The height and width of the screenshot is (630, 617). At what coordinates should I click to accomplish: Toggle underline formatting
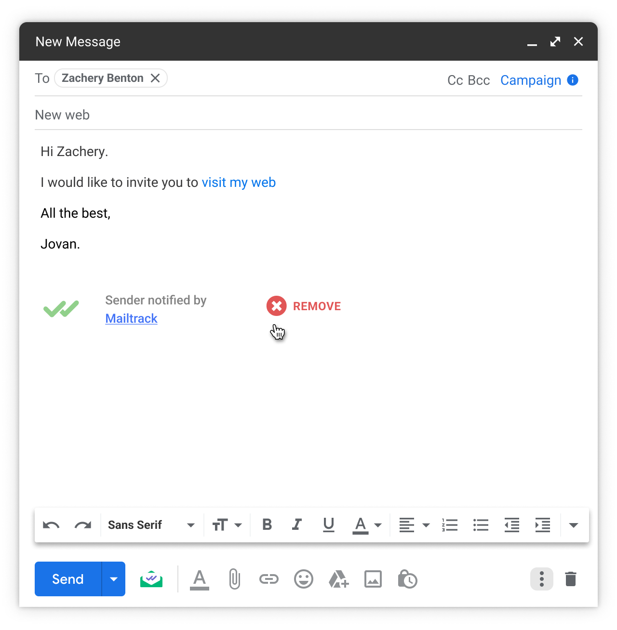click(x=329, y=525)
